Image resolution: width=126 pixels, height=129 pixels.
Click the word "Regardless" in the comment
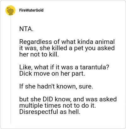(36, 42)
